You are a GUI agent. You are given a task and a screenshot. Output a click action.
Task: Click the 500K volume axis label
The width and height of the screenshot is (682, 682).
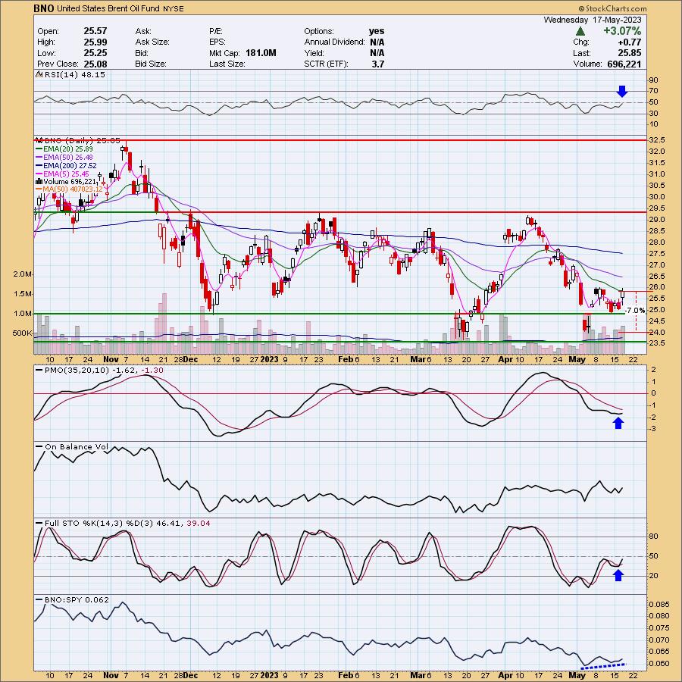tap(23, 333)
